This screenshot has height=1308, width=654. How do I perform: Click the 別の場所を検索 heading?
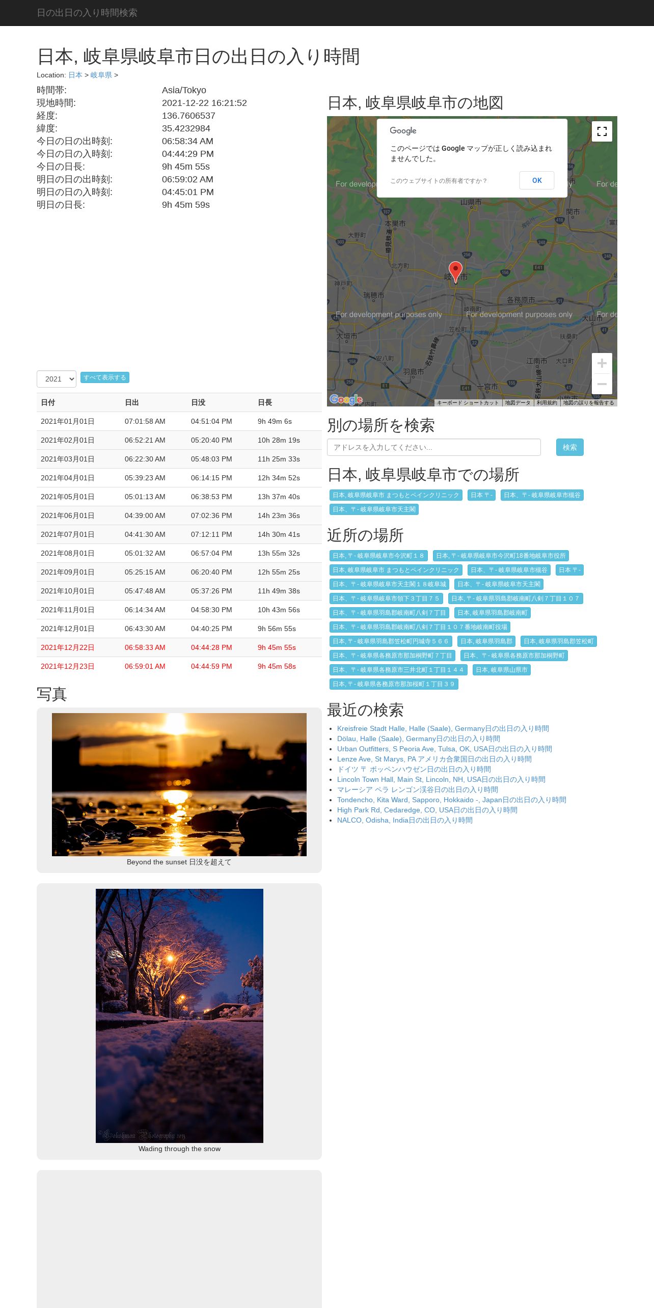pyautogui.click(x=381, y=425)
